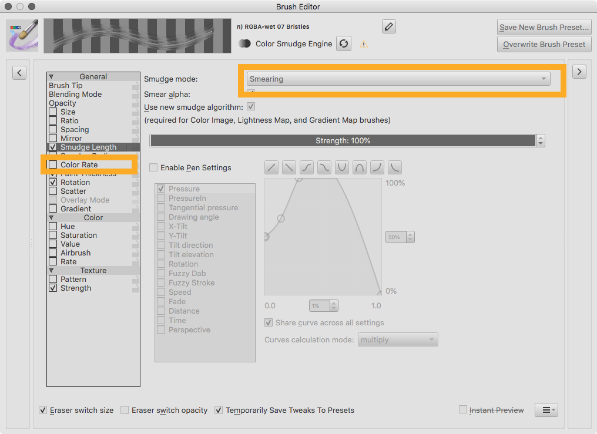This screenshot has width=597, height=434.
Task: Select the linear descending curve preset
Action: 289,167
